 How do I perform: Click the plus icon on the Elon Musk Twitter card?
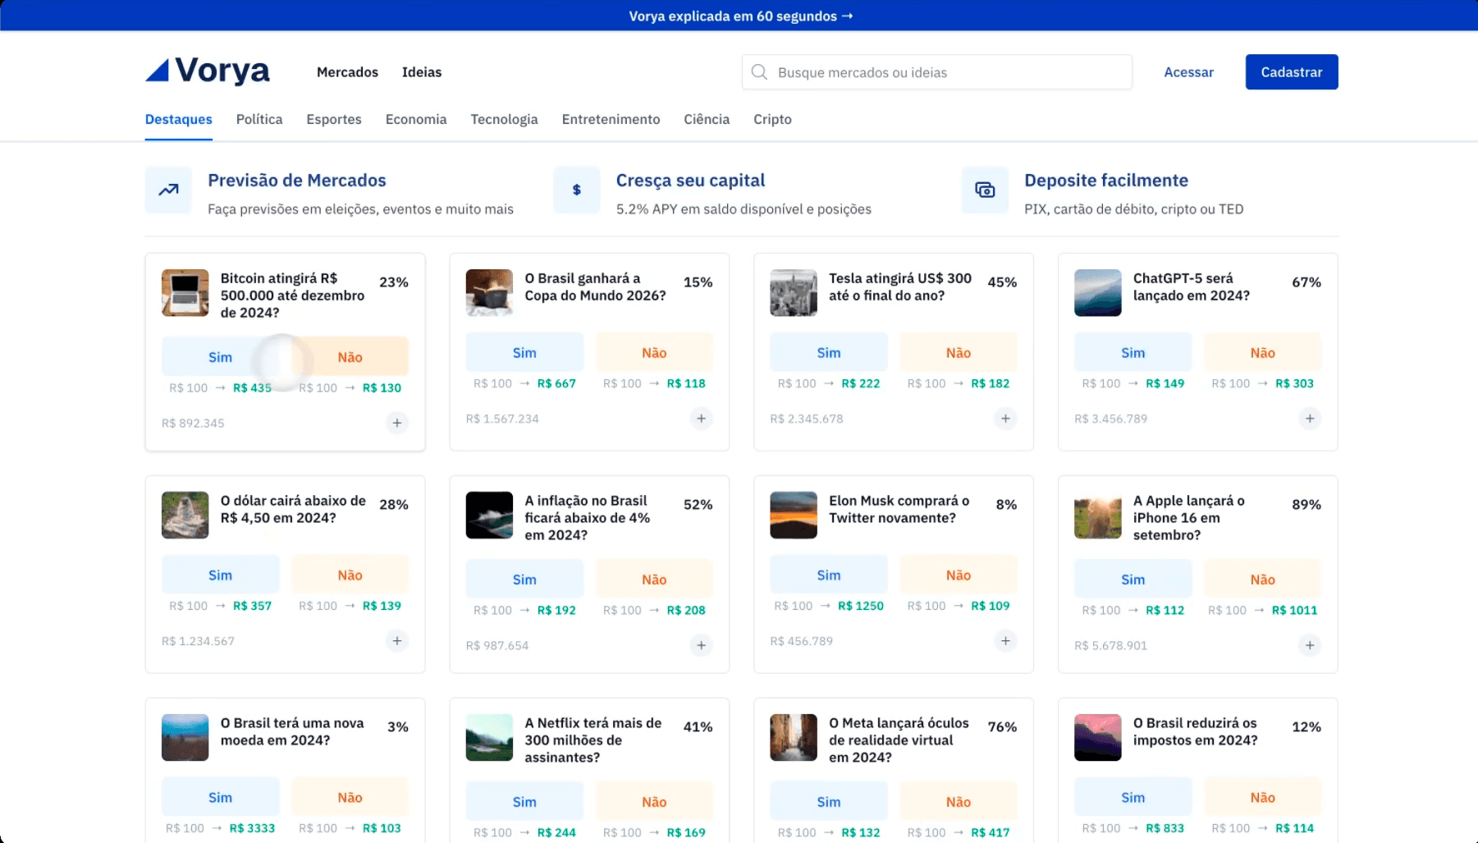(1005, 641)
